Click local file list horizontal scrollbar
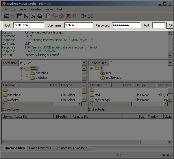The width and height of the screenshot is (174, 159). [30, 104]
